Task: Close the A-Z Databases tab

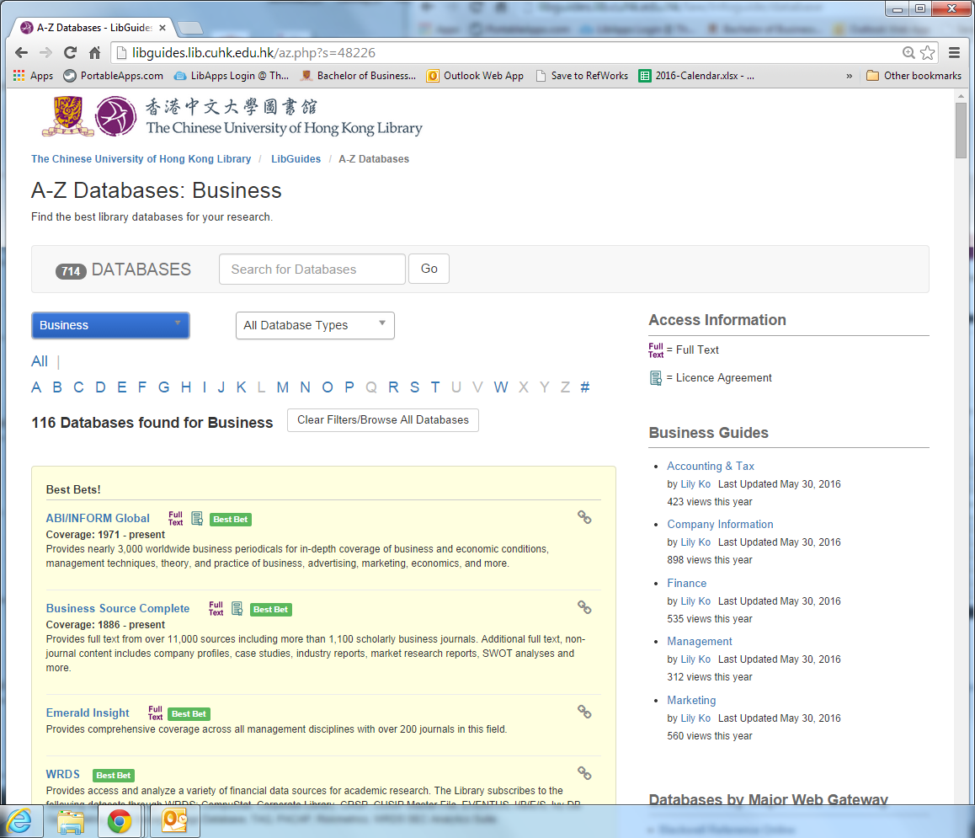Action: [x=162, y=28]
